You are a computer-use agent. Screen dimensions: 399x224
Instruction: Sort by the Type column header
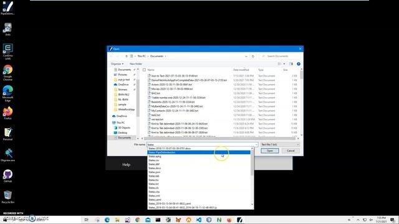coord(261,70)
